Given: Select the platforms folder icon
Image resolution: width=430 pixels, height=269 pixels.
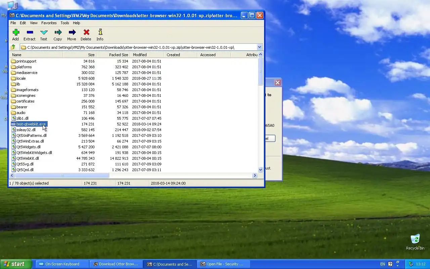Looking at the screenshot, I should 13,67.
